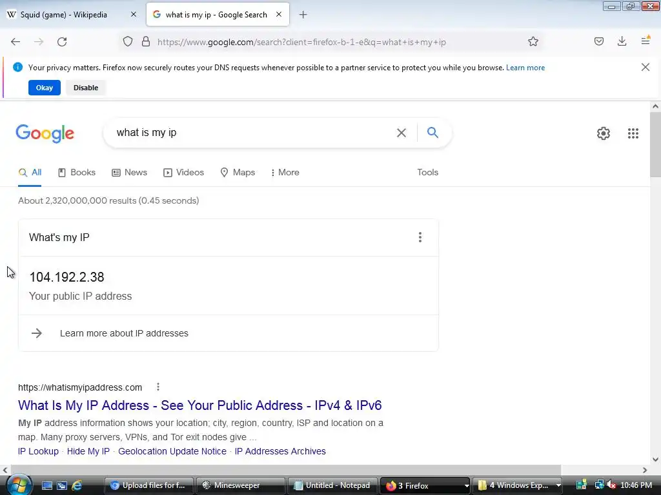The height and width of the screenshot is (495, 661).
Task: Open the Google apps grid
Action: coord(633,133)
